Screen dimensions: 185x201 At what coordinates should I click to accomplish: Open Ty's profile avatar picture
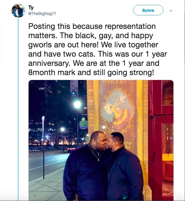[18, 11]
